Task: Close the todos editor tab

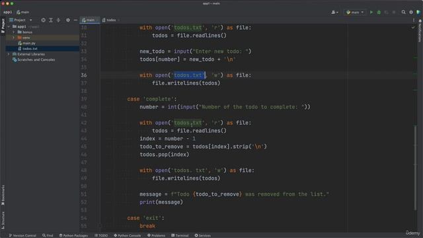Action: tap(119, 20)
